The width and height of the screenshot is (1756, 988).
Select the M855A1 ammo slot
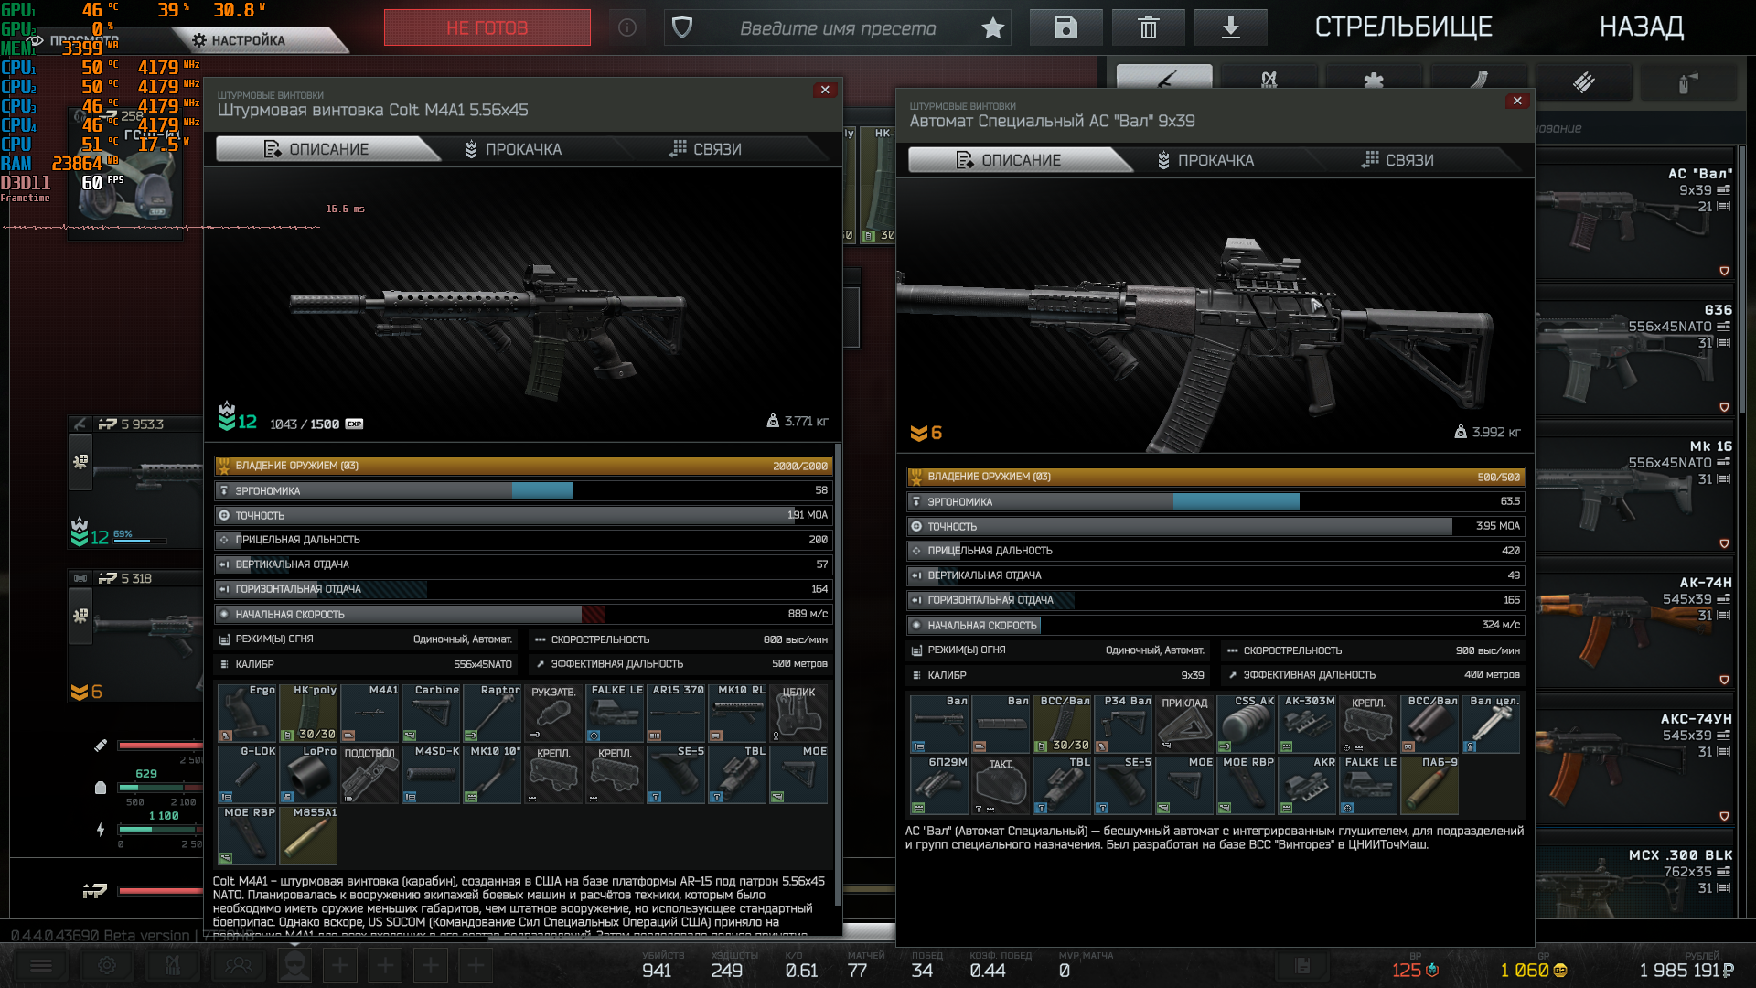(308, 835)
